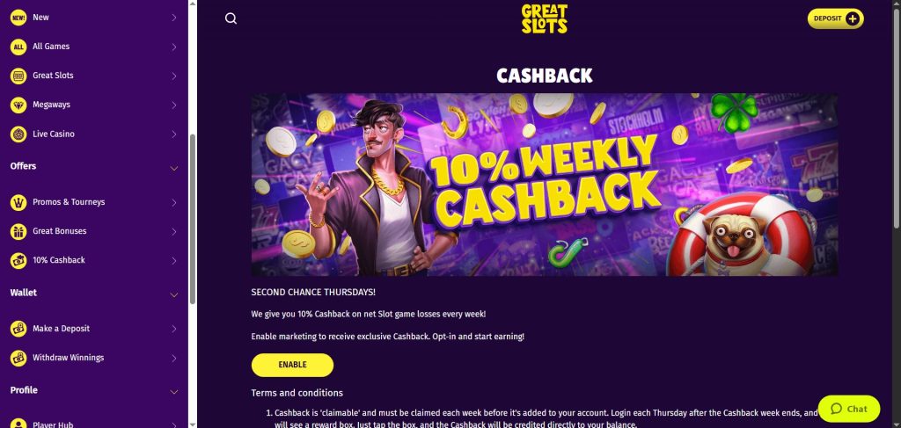Open Great Slots category in sidebar
The image size is (901, 428).
93,76
